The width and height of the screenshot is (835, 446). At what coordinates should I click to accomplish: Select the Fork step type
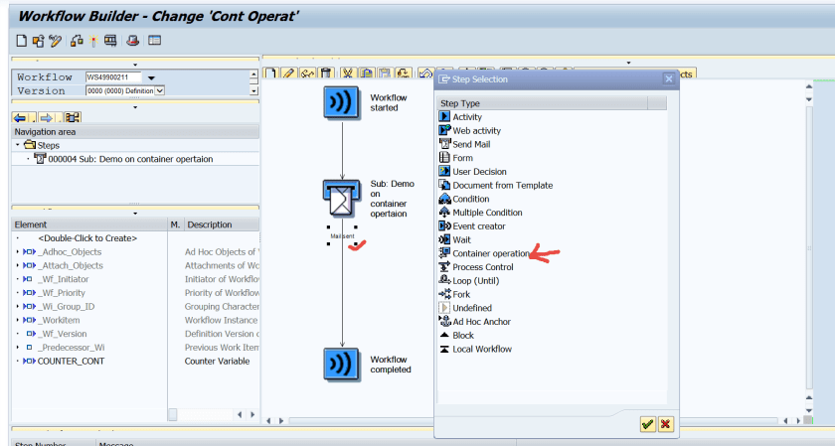click(x=461, y=294)
